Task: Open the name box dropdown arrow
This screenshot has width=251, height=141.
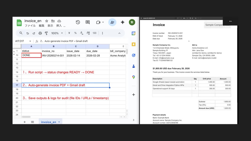Action: click(x=30, y=41)
